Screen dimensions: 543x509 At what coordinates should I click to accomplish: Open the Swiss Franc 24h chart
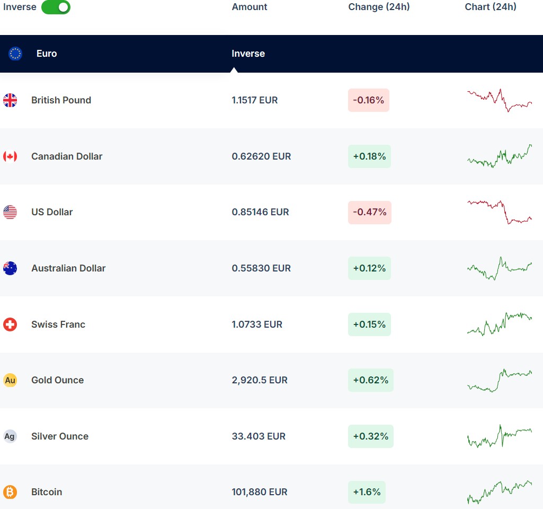pos(499,324)
